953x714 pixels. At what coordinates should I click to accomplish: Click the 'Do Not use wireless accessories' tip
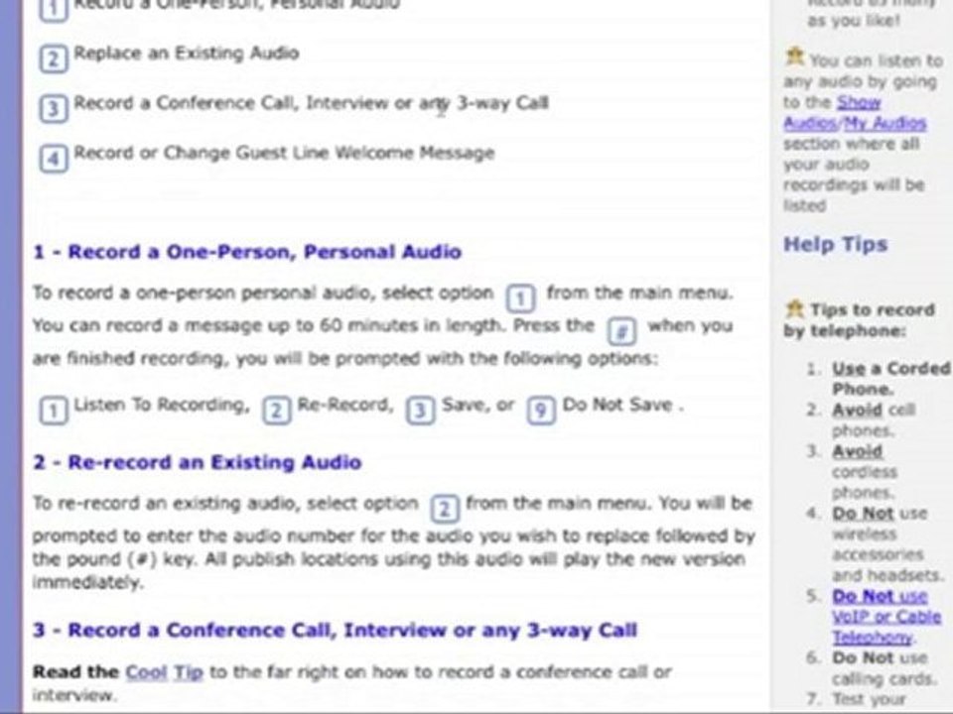coord(886,544)
